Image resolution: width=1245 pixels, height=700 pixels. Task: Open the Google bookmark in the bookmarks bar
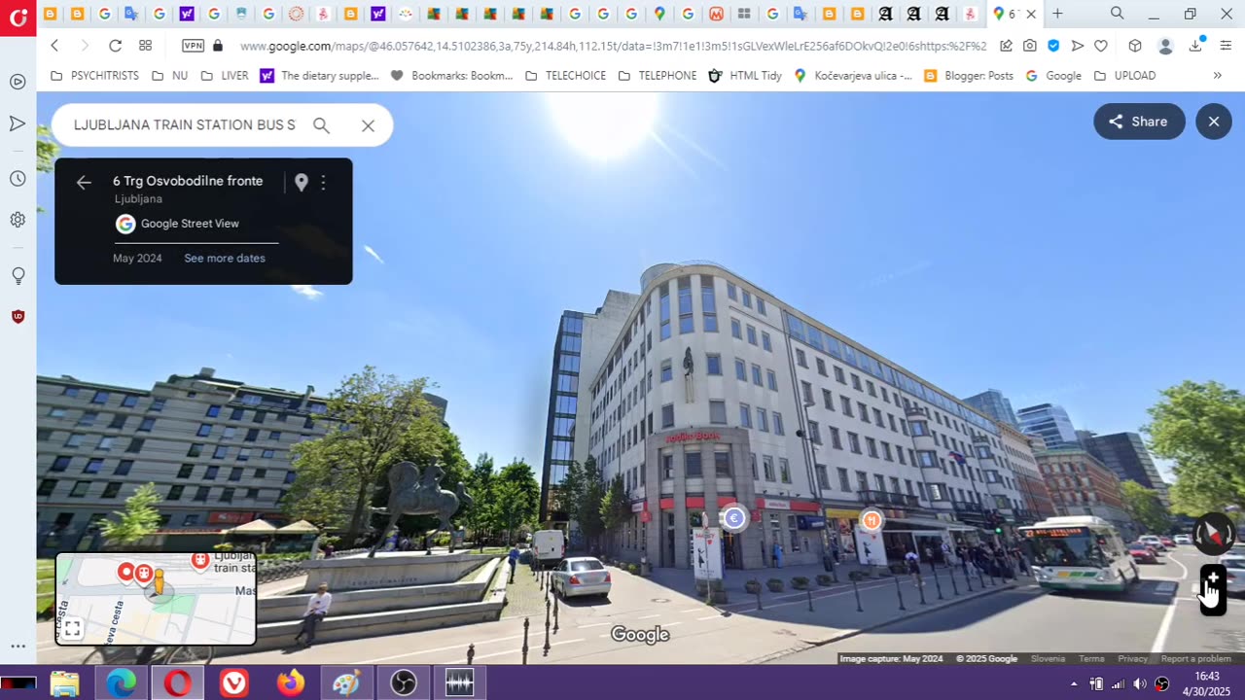1052,75
